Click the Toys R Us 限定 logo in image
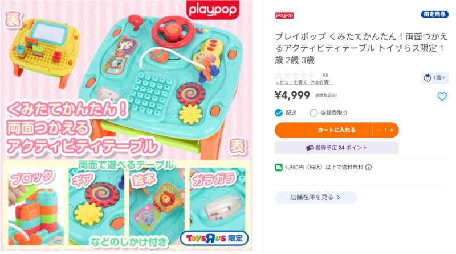Screen dimensions: 456x254 tap(214, 238)
